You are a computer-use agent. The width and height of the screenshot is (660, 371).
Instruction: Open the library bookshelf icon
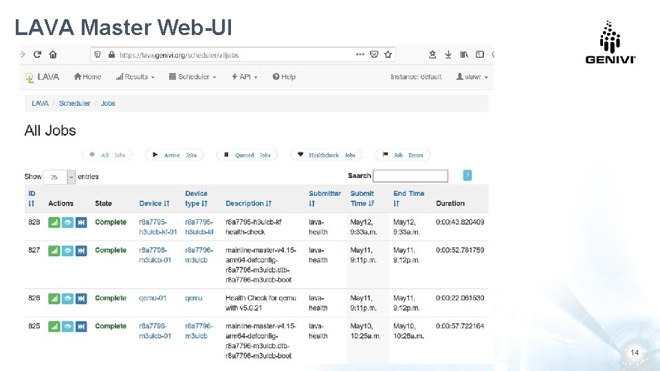(464, 54)
